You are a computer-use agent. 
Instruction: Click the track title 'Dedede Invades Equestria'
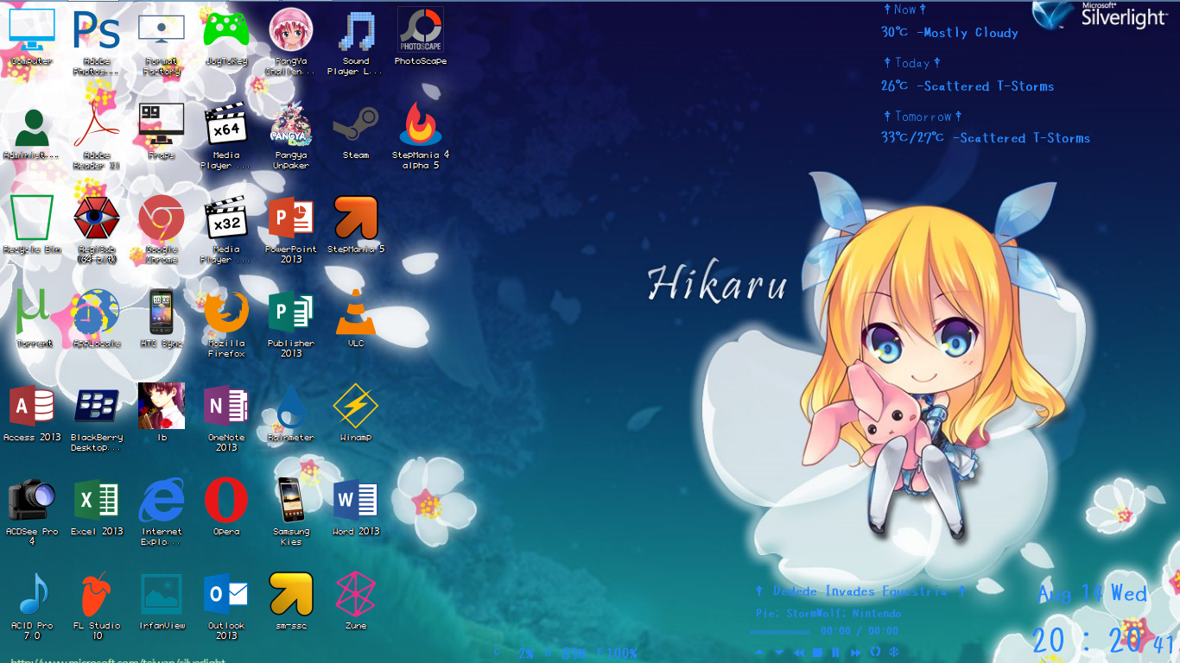(x=859, y=591)
